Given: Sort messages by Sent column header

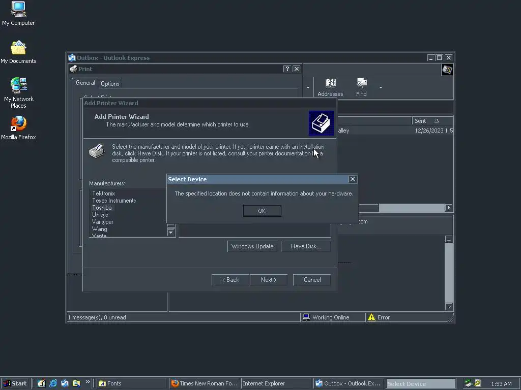Looking at the screenshot, I should click(x=432, y=121).
